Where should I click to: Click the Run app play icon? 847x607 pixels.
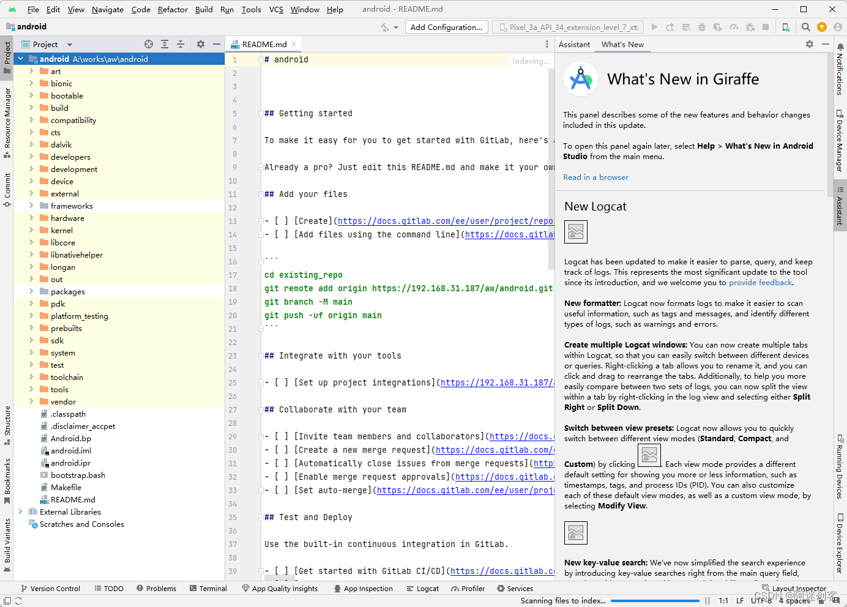coord(654,27)
